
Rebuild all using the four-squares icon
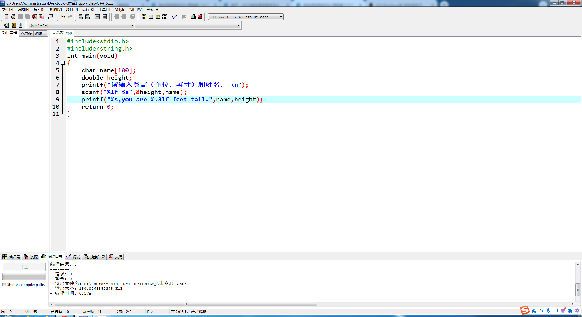pyautogui.click(x=165, y=17)
